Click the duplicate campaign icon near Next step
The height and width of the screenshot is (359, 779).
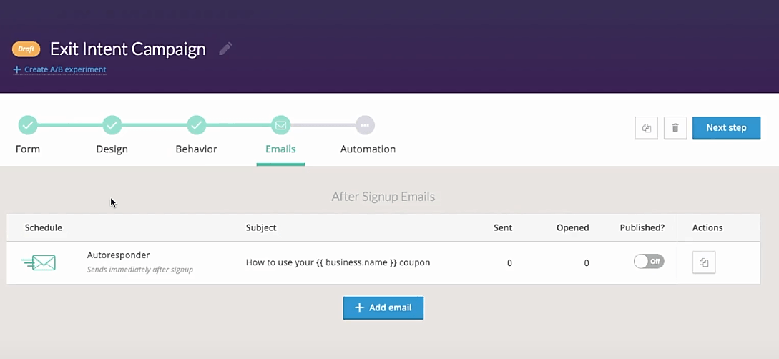point(646,128)
